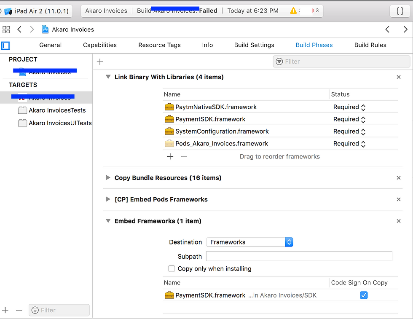413x319 pixels.
Task: Select SystemConfiguration.framework row name
Action: coord(222,131)
